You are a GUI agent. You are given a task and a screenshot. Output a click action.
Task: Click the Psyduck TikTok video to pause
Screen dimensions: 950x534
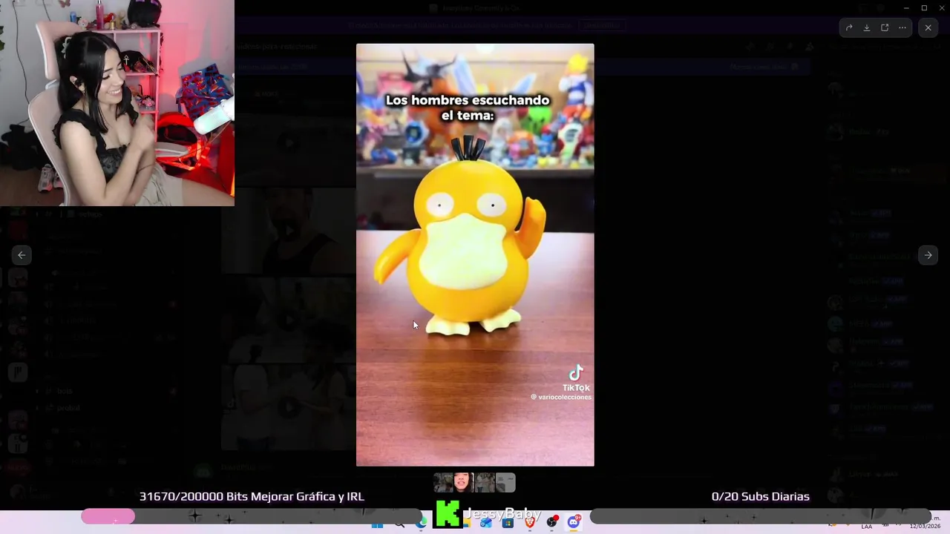click(475, 254)
